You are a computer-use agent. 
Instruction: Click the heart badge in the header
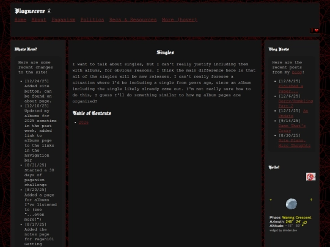[315, 30]
